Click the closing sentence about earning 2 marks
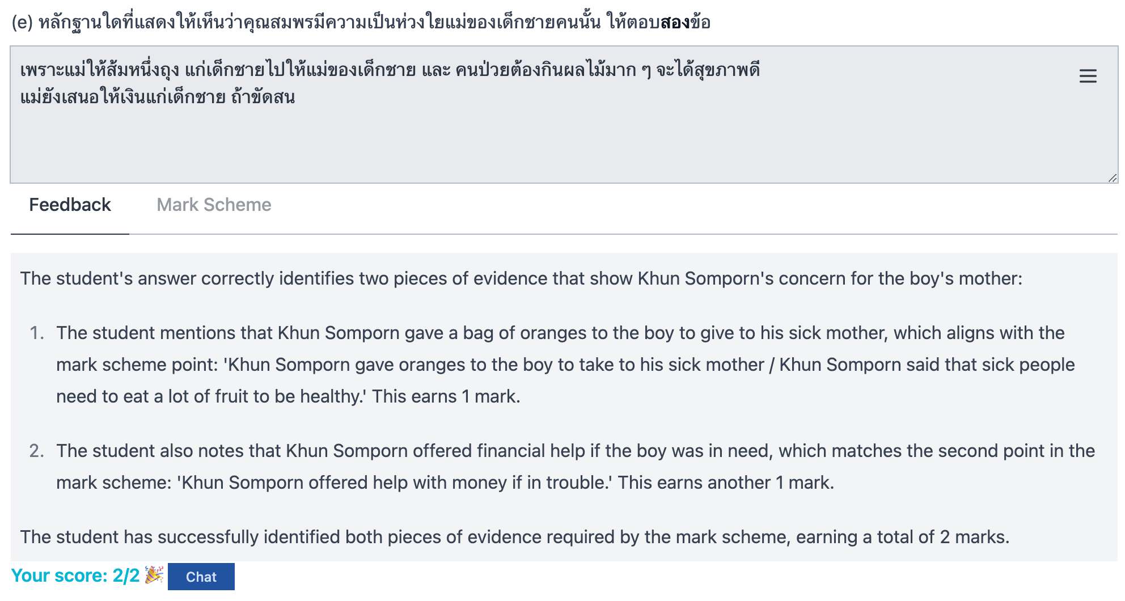Screen dimensions: 1125x601 point(514,537)
